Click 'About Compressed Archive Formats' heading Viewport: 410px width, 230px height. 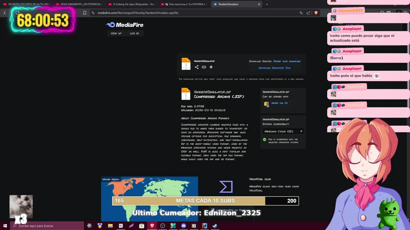205,118
